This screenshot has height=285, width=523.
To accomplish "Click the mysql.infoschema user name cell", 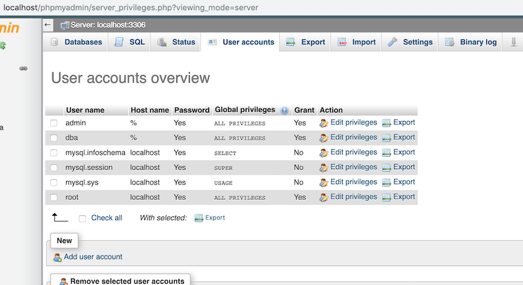I will tap(95, 153).
